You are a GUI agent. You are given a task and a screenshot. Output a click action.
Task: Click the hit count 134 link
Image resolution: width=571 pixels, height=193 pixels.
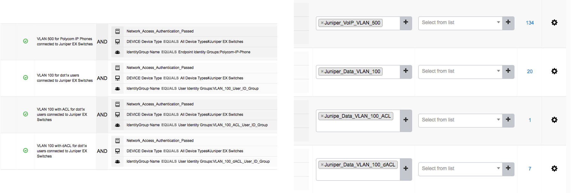[529, 23]
